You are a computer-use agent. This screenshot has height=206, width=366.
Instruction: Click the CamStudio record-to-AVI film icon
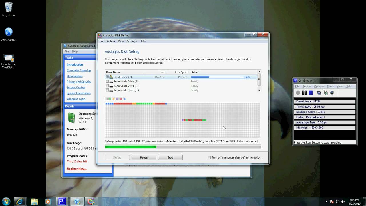[x=325, y=93]
